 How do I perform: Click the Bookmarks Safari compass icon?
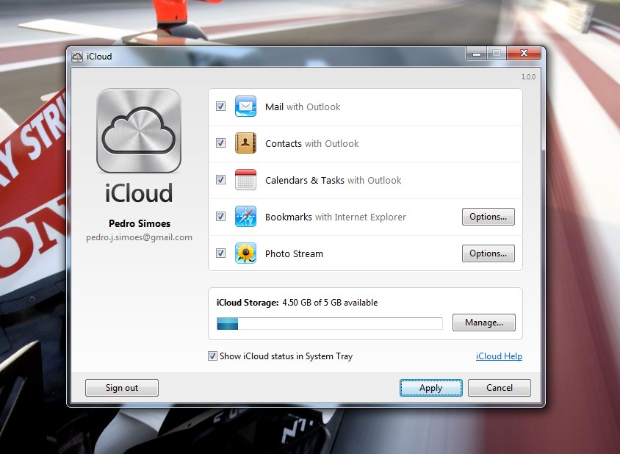point(245,217)
